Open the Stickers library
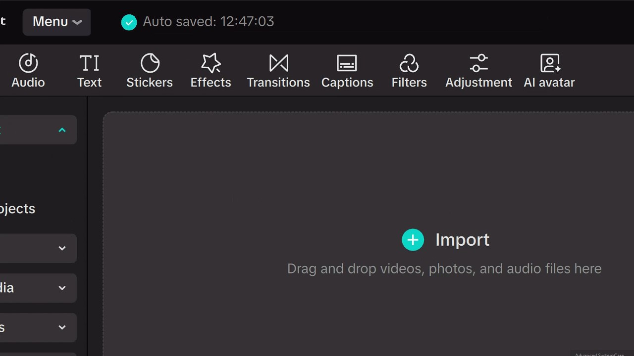This screenshot has height=356, width=634. click(150, 71)
